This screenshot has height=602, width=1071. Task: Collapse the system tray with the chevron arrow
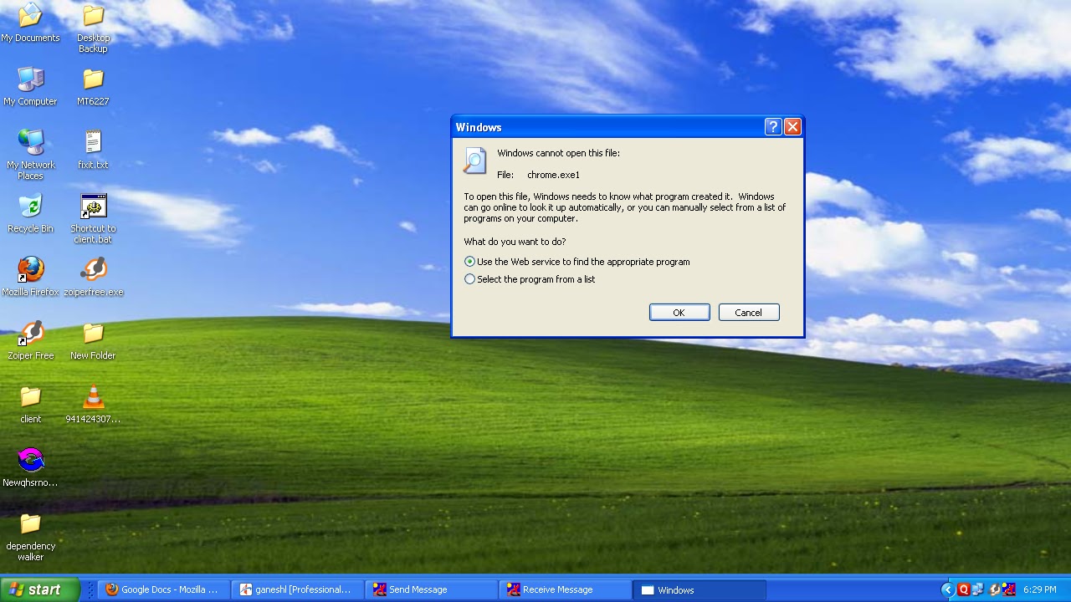pos(949,589)
